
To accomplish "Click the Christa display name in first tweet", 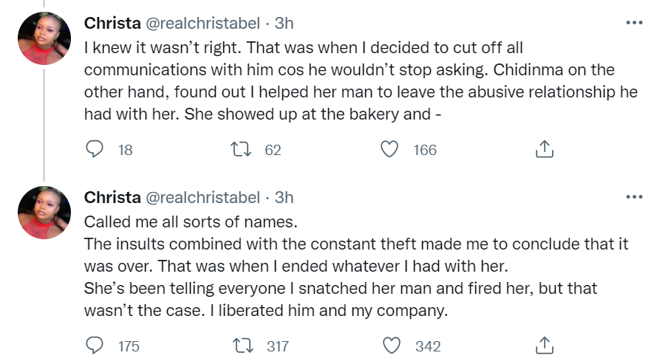I will (x=112, y=24).
